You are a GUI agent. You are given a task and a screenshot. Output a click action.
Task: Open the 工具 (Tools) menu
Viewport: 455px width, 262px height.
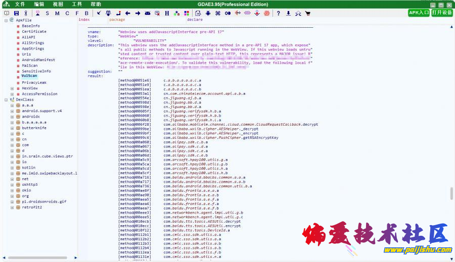point(77,4)
